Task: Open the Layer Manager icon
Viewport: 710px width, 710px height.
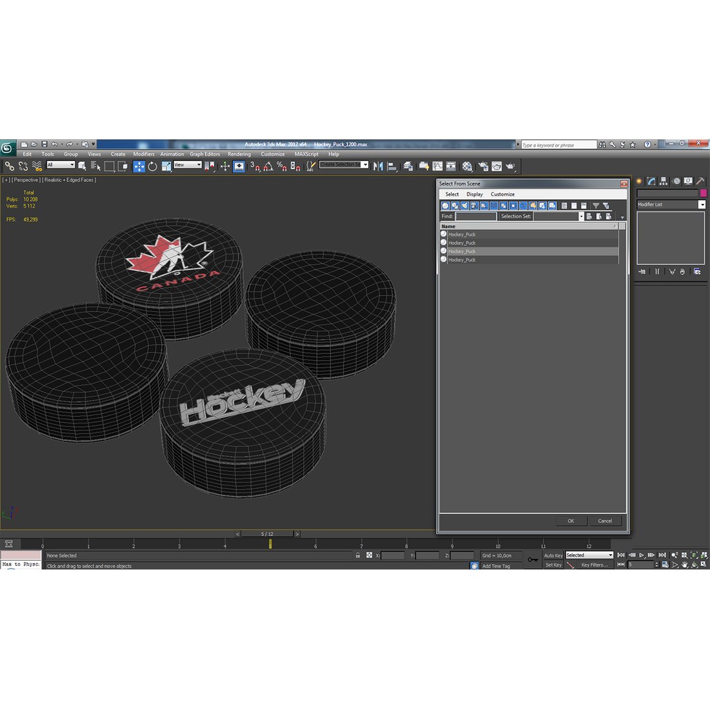Action: click(408, 166)
